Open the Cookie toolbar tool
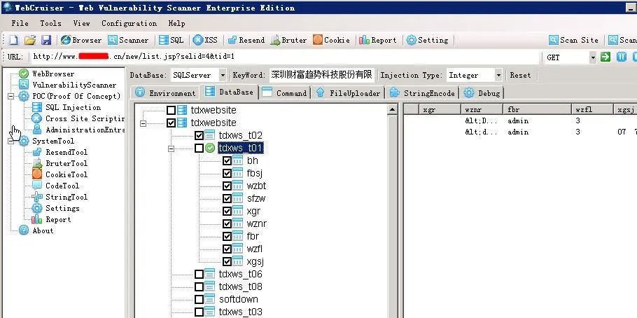 332,40
